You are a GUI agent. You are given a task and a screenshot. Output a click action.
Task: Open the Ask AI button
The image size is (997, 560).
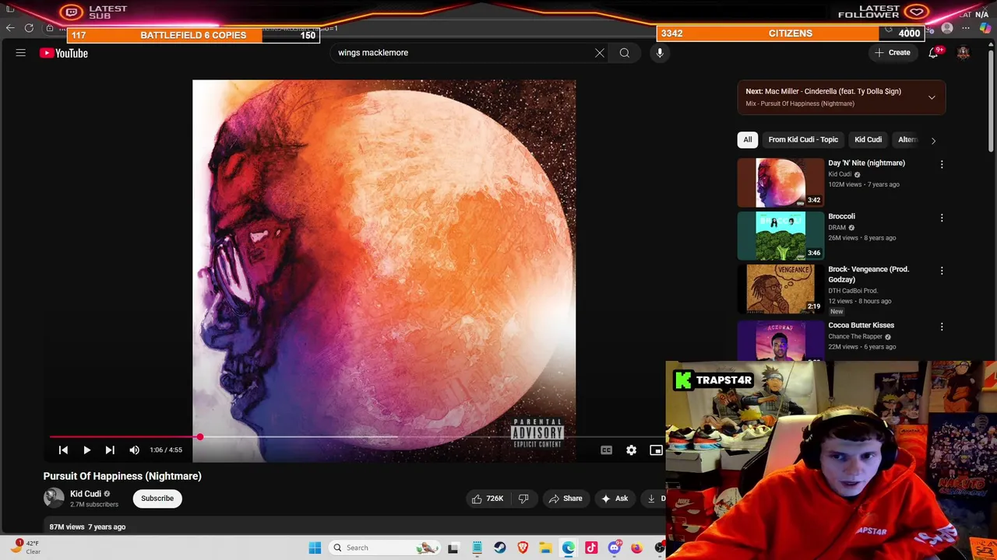614,499
